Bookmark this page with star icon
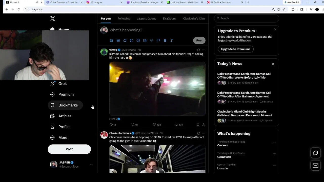324x182 pixels. 284,9
